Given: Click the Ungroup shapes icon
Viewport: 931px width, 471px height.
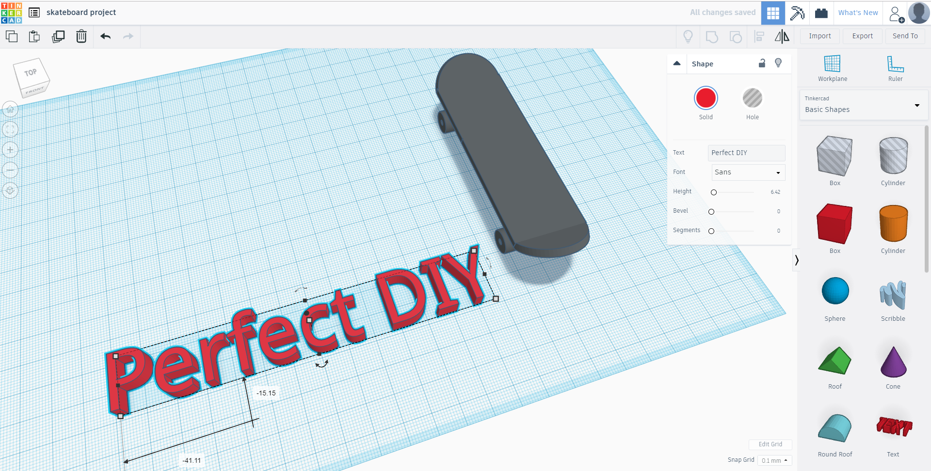Looking at the screenshot, I should pos(736,37).
